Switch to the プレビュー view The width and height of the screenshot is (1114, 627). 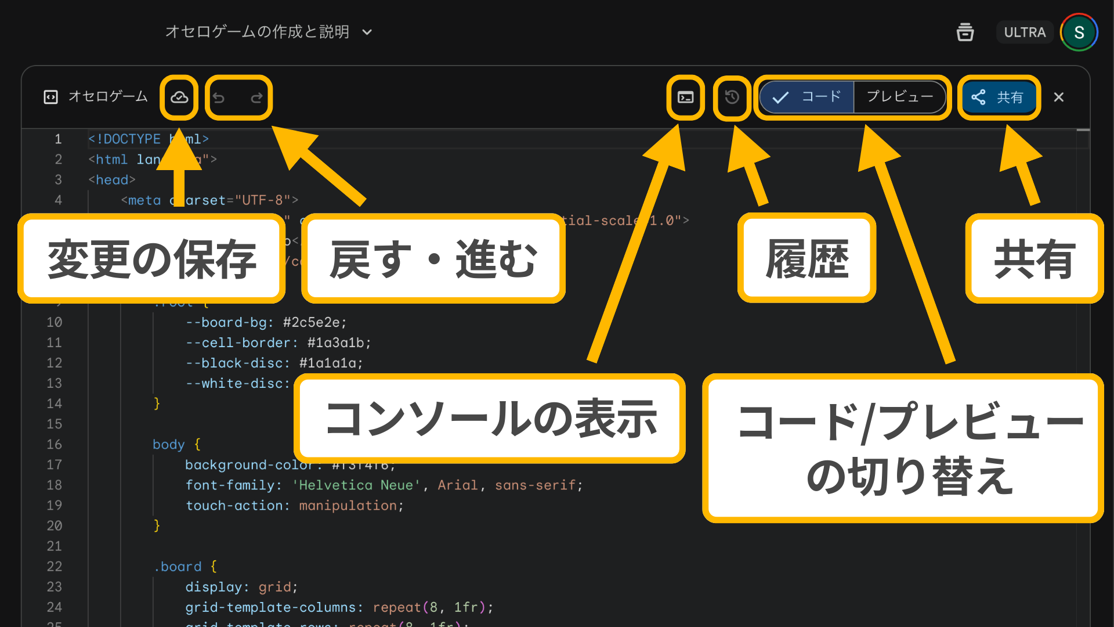coord(899,97)
